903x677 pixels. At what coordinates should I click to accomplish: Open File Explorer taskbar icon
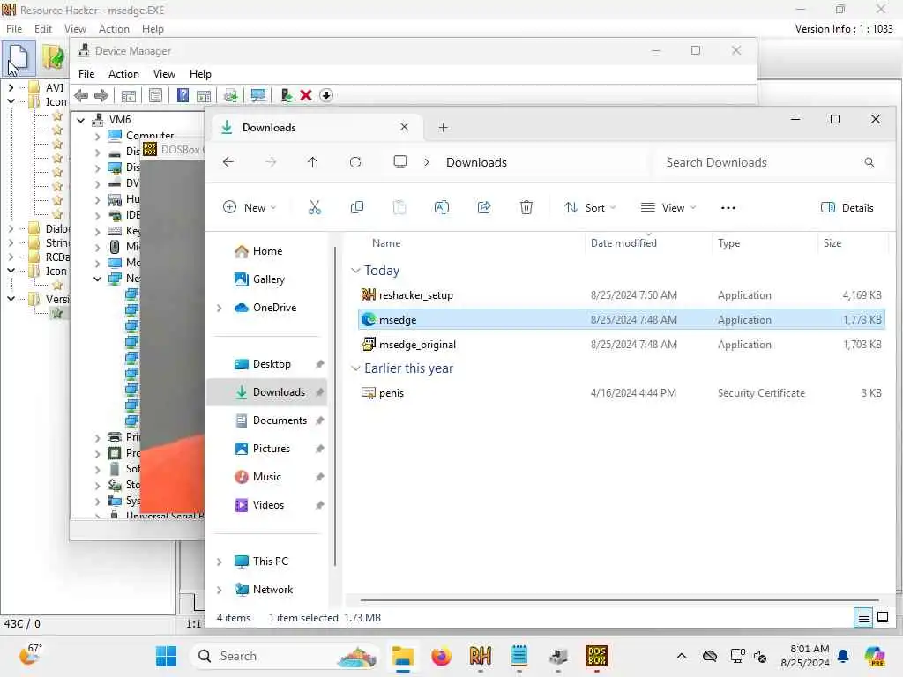tap(402, 656)
